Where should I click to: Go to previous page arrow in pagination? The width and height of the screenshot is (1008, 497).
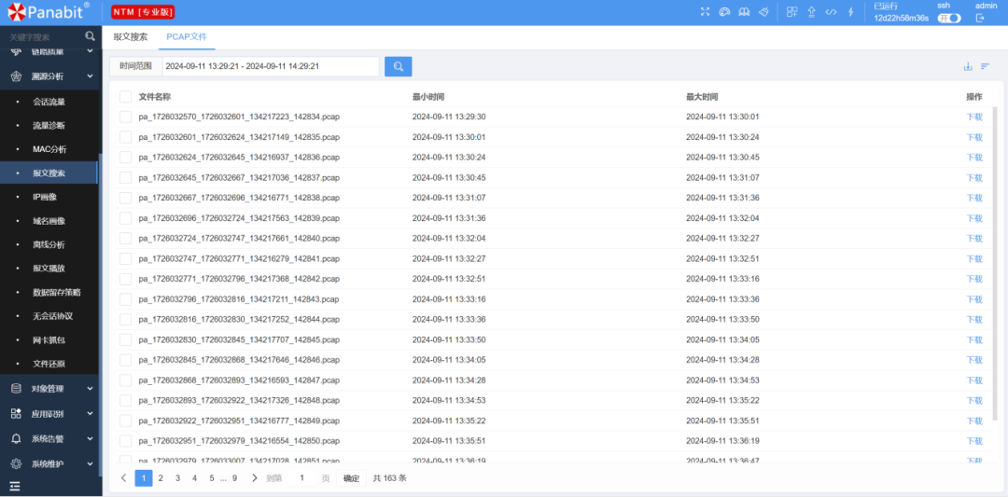pos(124,477)
